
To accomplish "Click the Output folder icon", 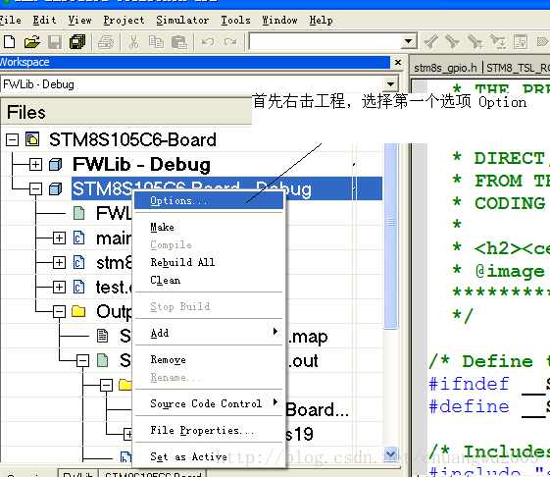I will [78, 311].
